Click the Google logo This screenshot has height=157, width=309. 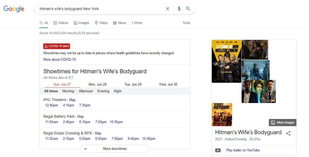click(x=14, y=9)
